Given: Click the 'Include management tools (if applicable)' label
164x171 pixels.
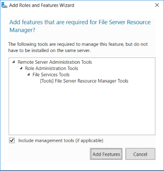Looking at the screenshot, I should (x=61, y=140).
